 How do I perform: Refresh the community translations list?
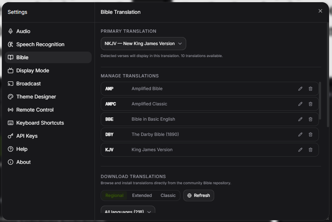coord(199,195)
